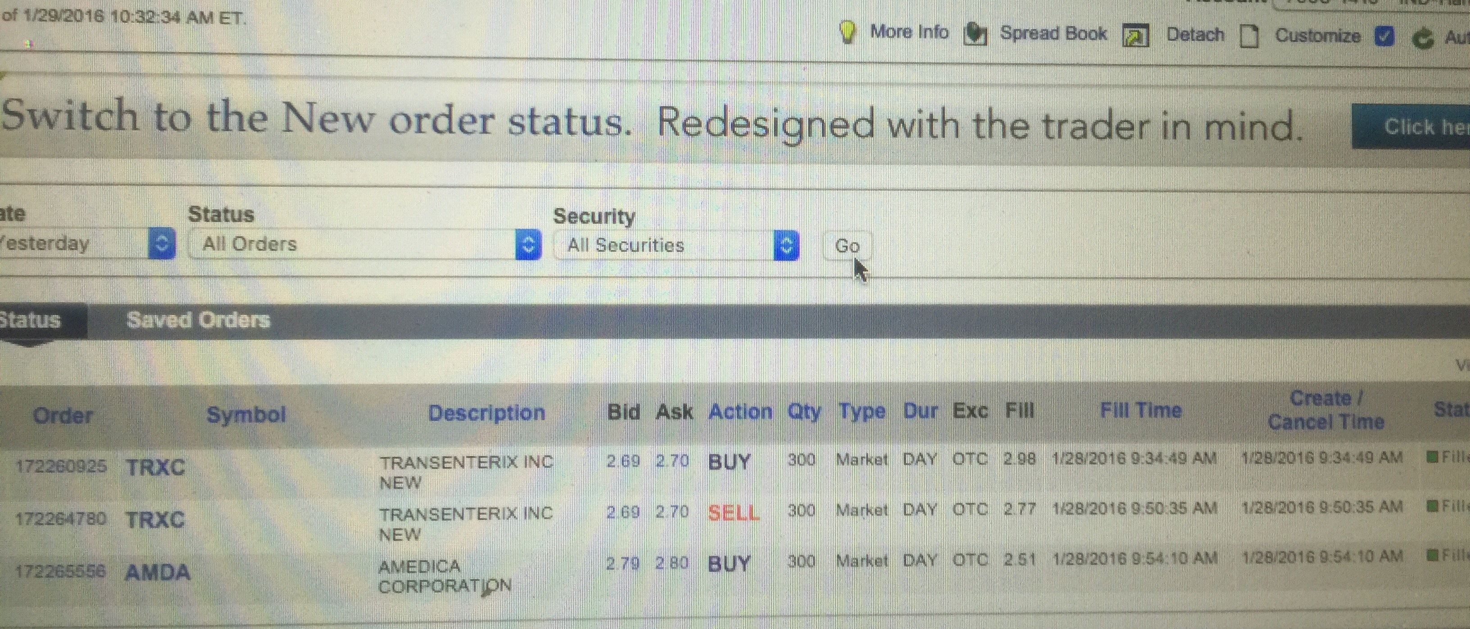
Task: Click the Customize page icon
Action: [x=1249, y=37]
